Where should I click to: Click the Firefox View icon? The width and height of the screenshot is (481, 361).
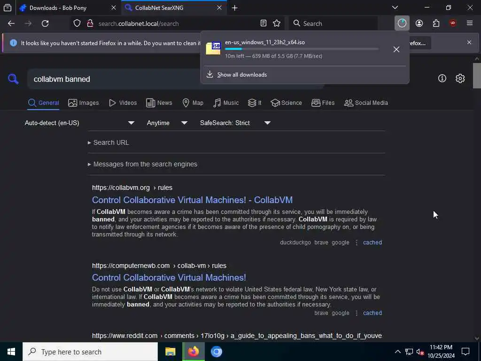tap(8, 8)
